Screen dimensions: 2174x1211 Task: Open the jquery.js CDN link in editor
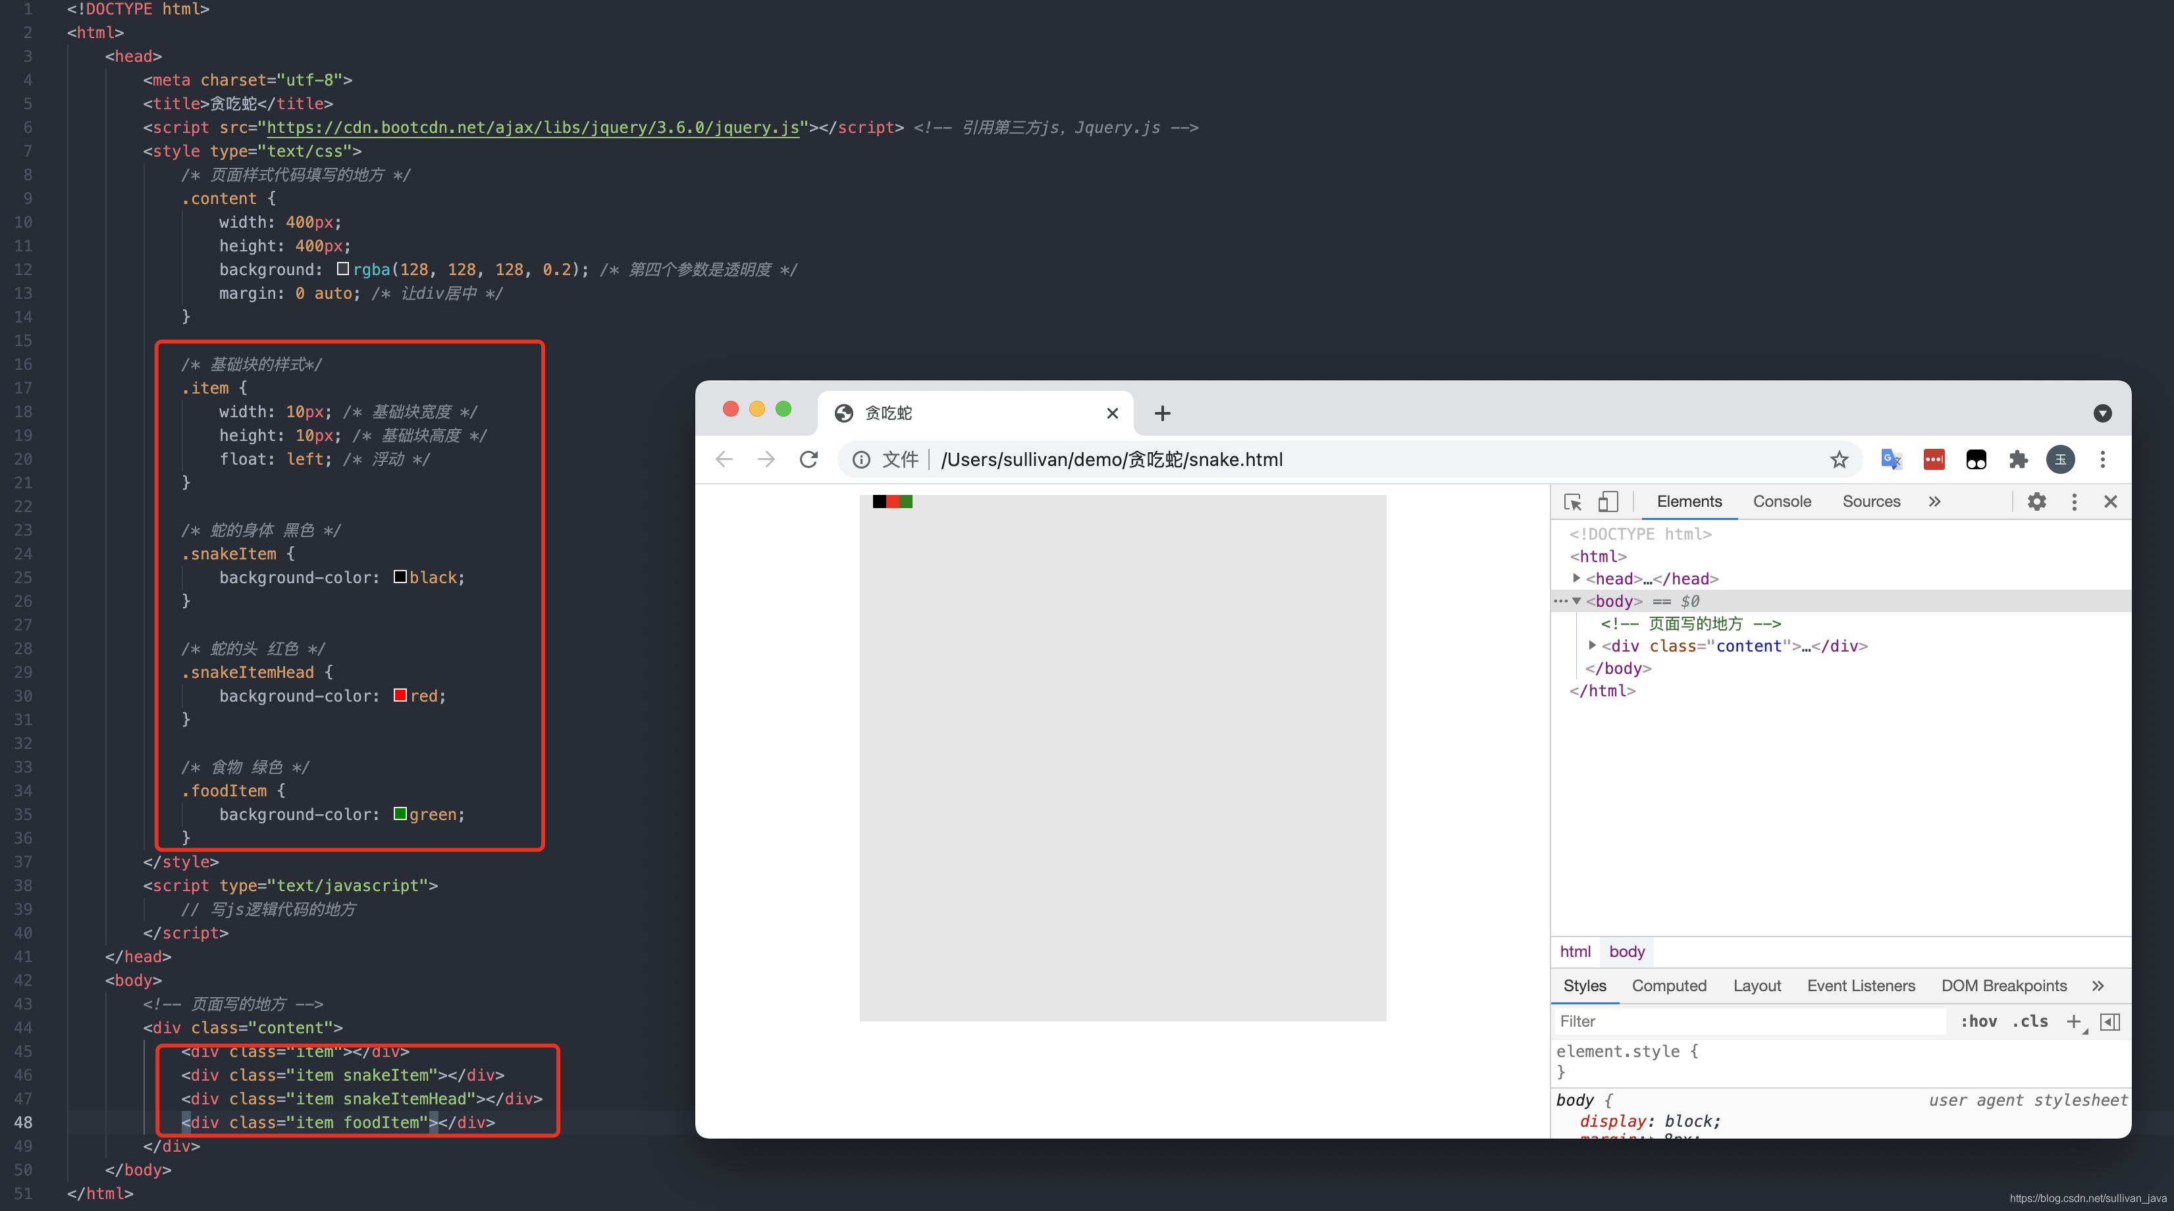533,128
